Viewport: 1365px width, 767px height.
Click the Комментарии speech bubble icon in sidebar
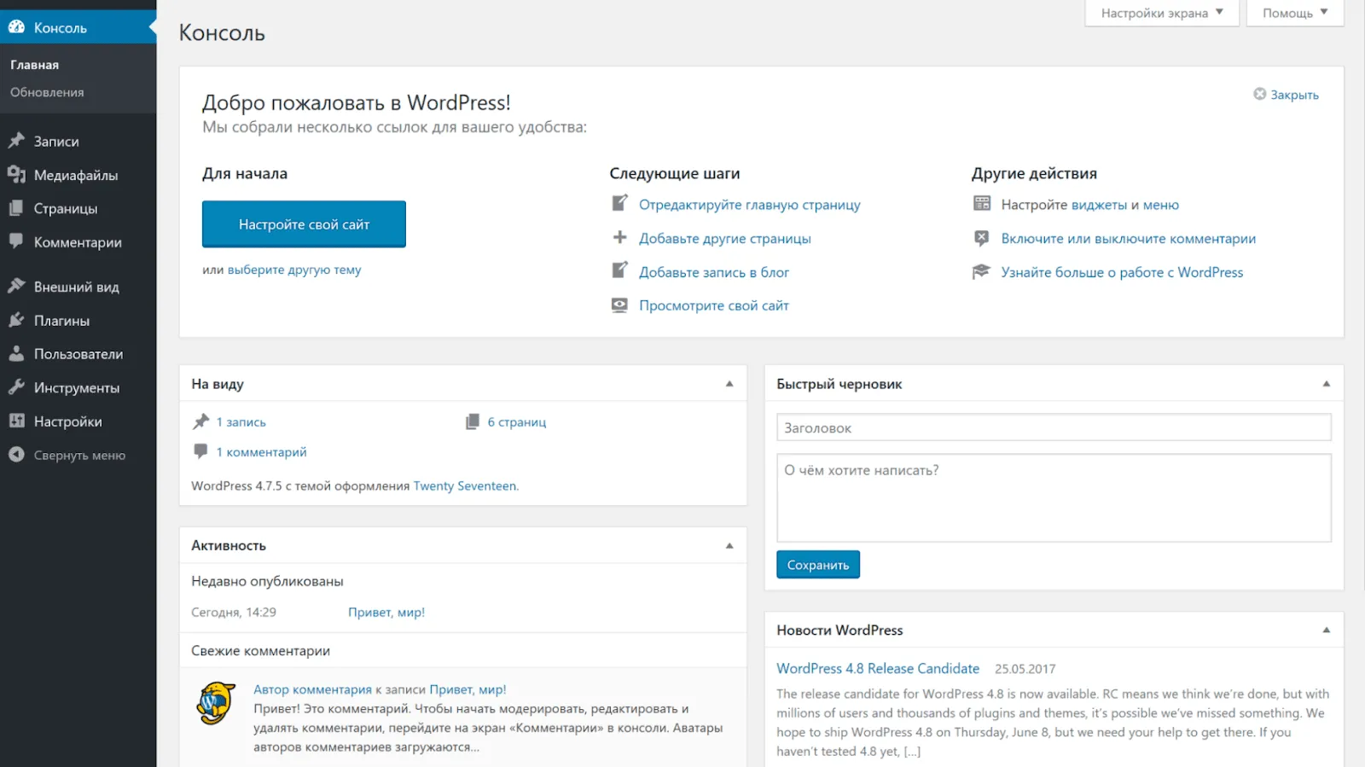coord(16,241)
